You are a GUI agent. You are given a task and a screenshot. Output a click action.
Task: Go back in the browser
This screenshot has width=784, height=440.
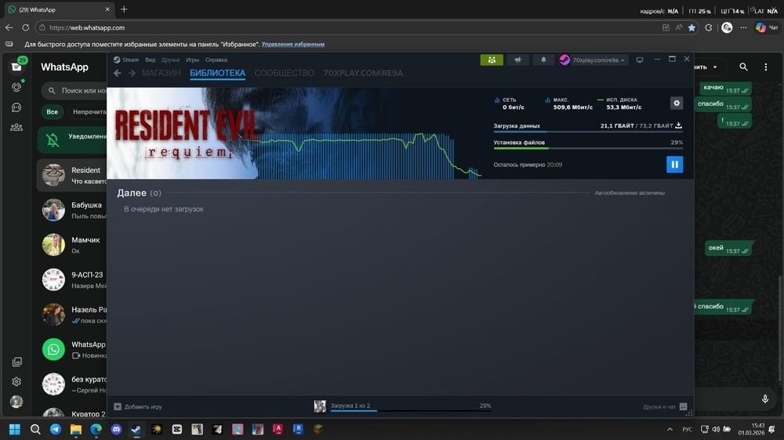[x=9, y=27]
